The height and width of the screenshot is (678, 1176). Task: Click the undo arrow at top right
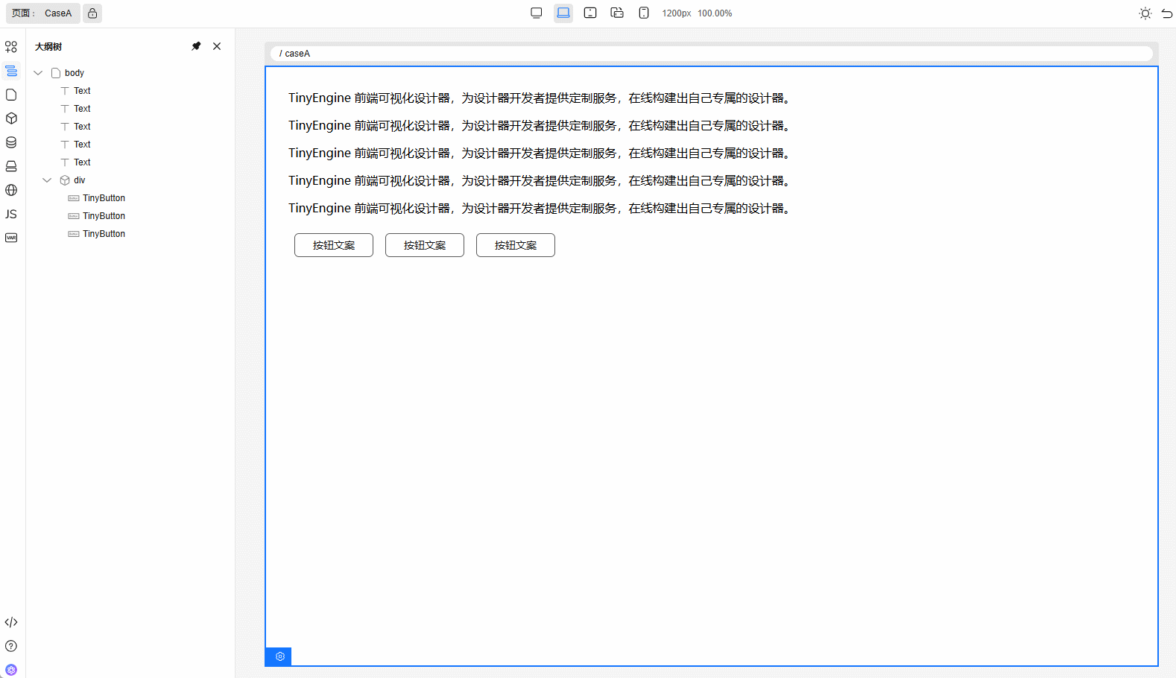point(1167,13)
